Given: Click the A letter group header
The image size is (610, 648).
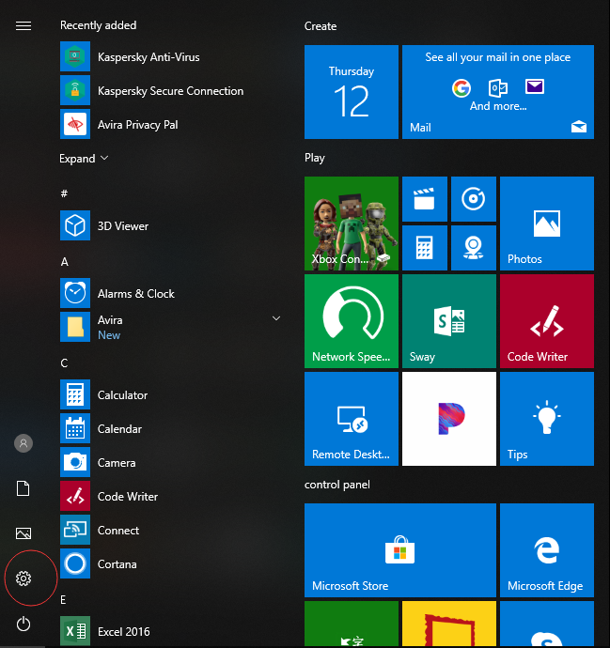Looking at the screenshot, I should (x=65, y=261).
